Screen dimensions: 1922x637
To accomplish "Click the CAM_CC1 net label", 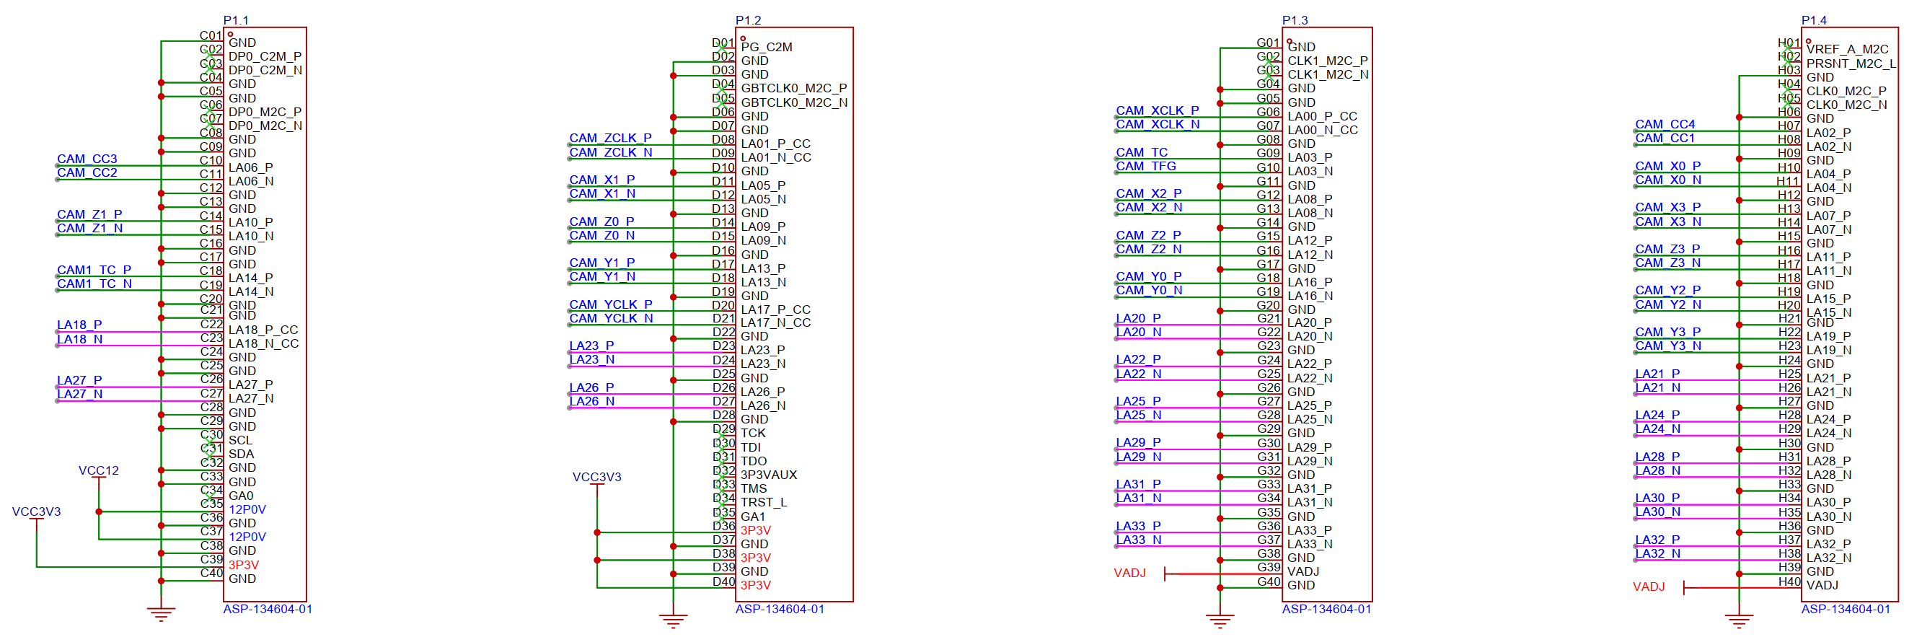I will [x=1665, y=138].
